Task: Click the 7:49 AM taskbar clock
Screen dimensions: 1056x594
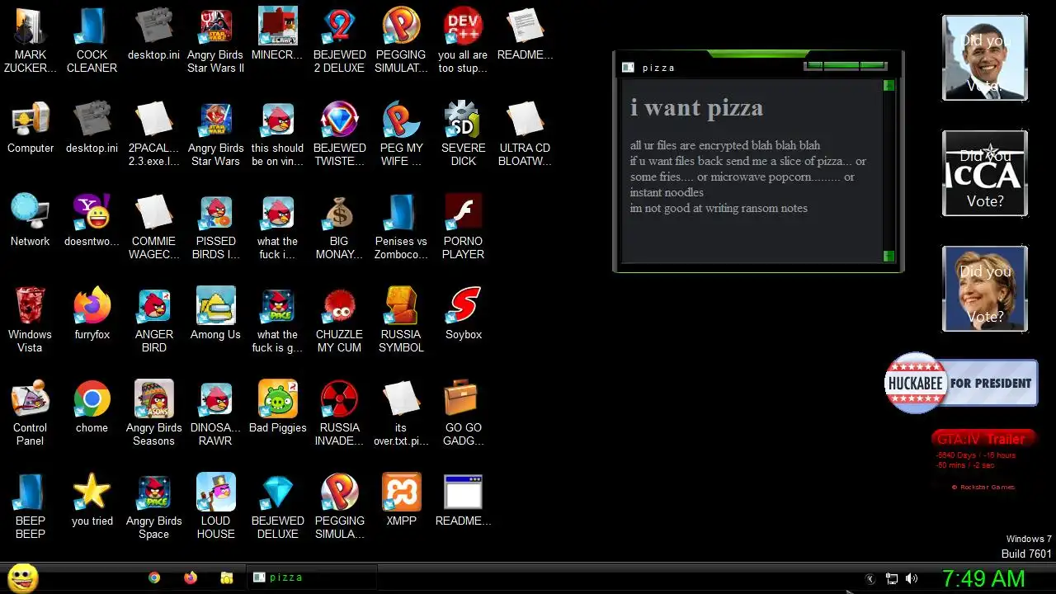Action: [x=983, y=578]
